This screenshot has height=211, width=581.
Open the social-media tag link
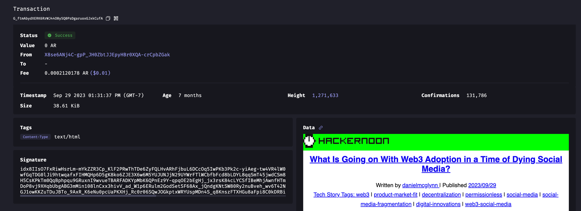coord(522,195)
